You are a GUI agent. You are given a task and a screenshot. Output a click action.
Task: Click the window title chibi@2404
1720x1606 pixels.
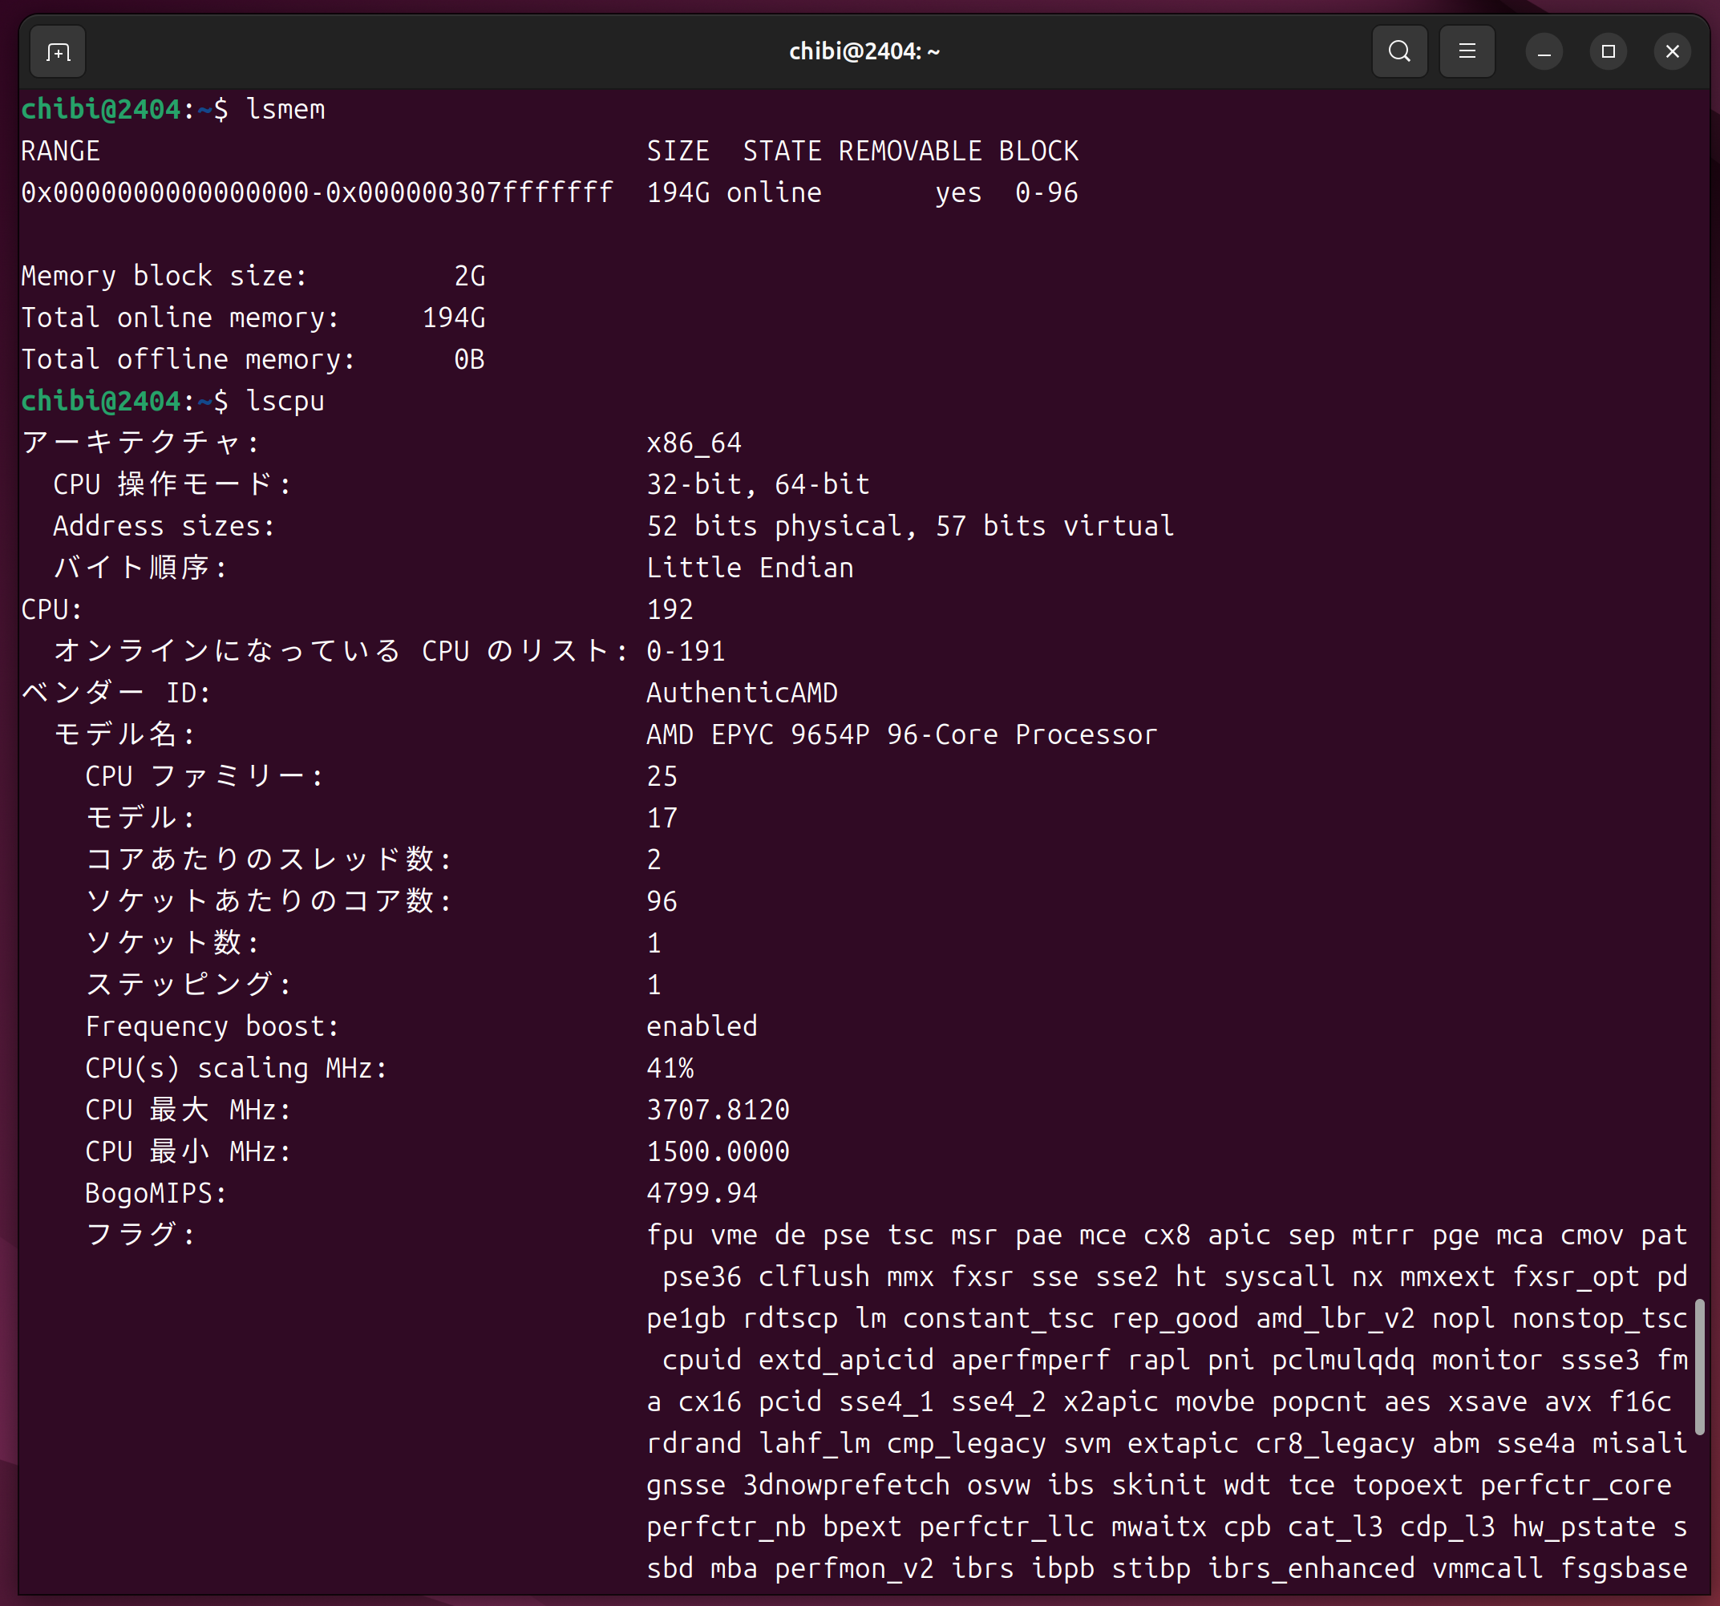(x=864, y=52)
